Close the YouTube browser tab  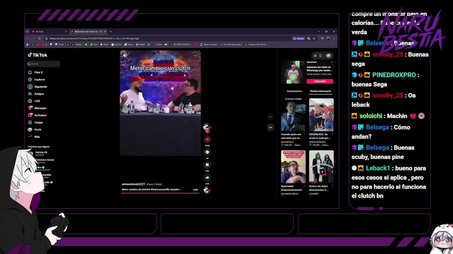65,31
